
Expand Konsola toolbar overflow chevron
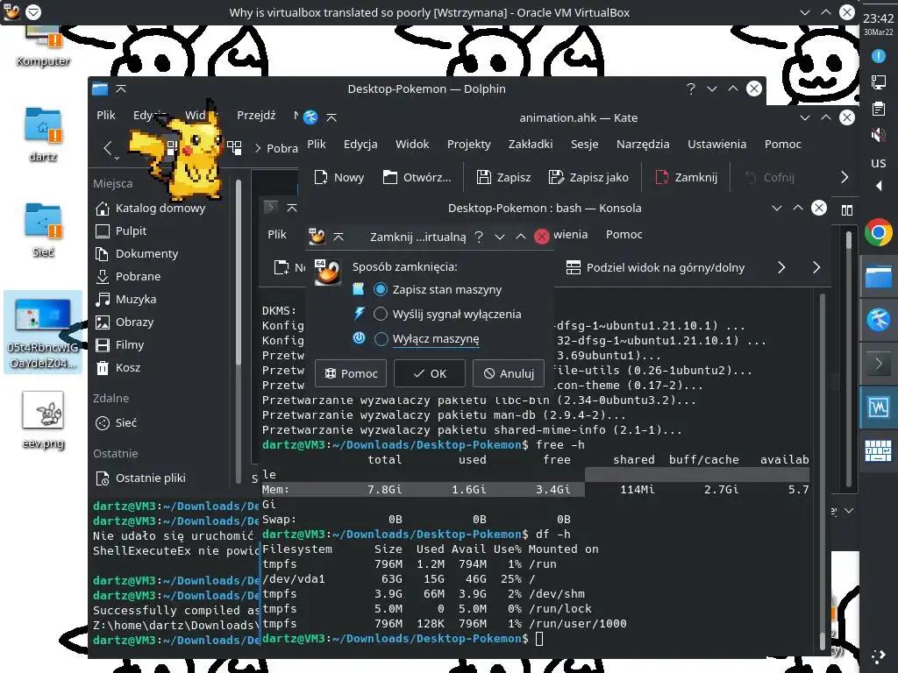click(816, 267)
